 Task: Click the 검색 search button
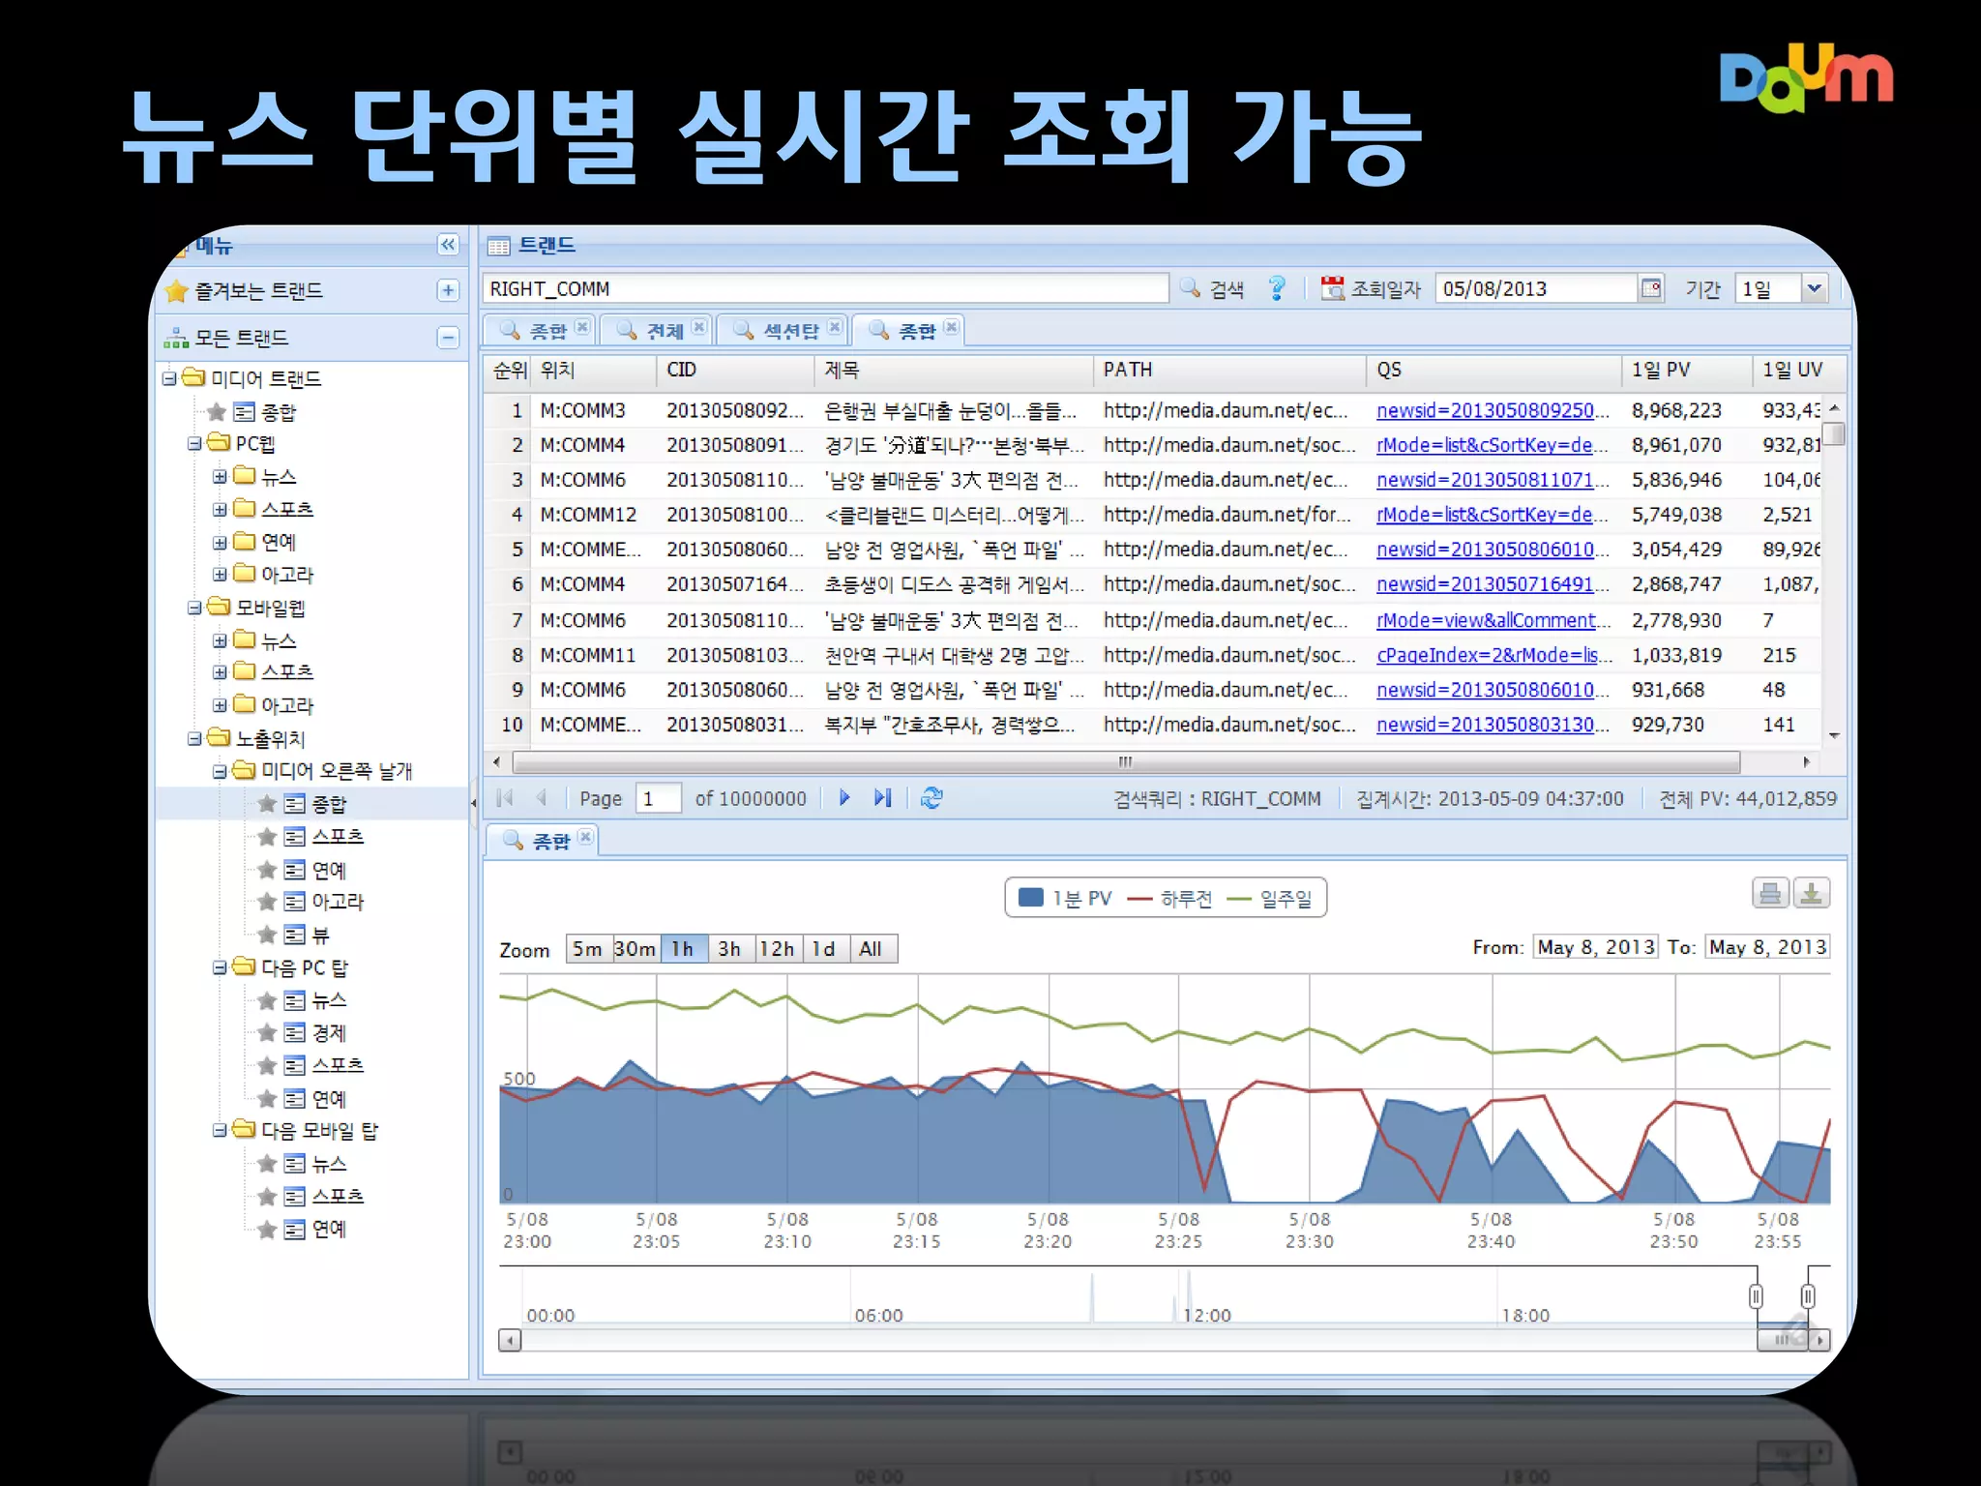(1213, 288)
